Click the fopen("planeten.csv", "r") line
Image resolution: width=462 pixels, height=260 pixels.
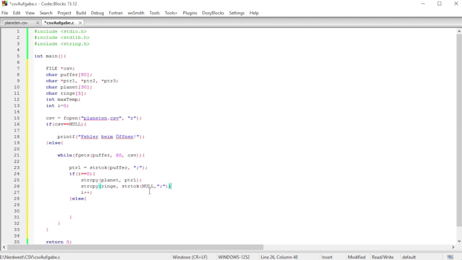(x=94, y=118)
